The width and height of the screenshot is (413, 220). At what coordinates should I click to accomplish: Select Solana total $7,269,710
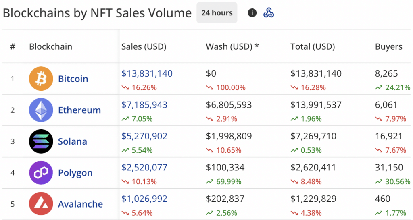coord(313,136)
